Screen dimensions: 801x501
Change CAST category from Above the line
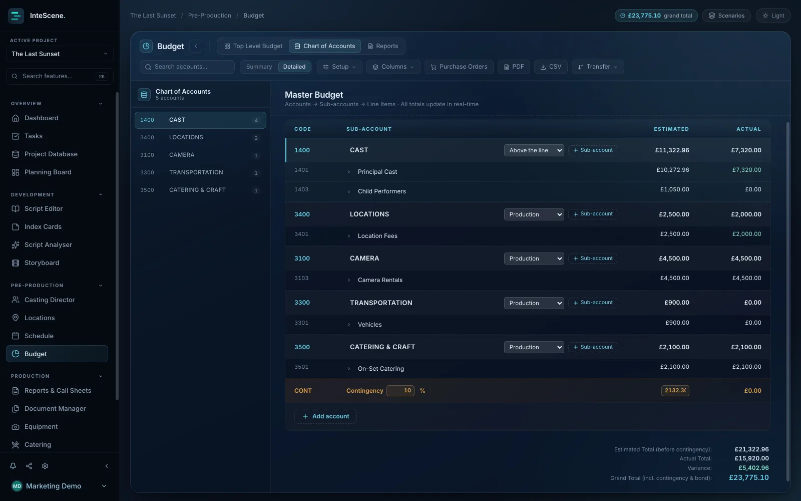pos(534,150)
